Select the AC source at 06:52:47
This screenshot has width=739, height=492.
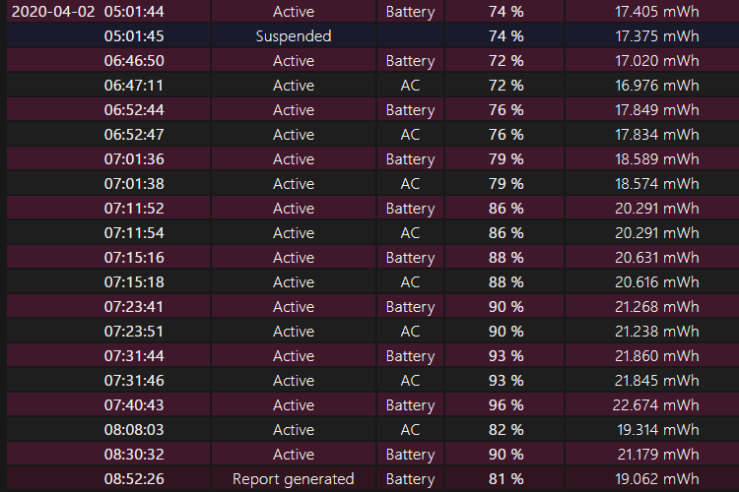click(410, 134)
